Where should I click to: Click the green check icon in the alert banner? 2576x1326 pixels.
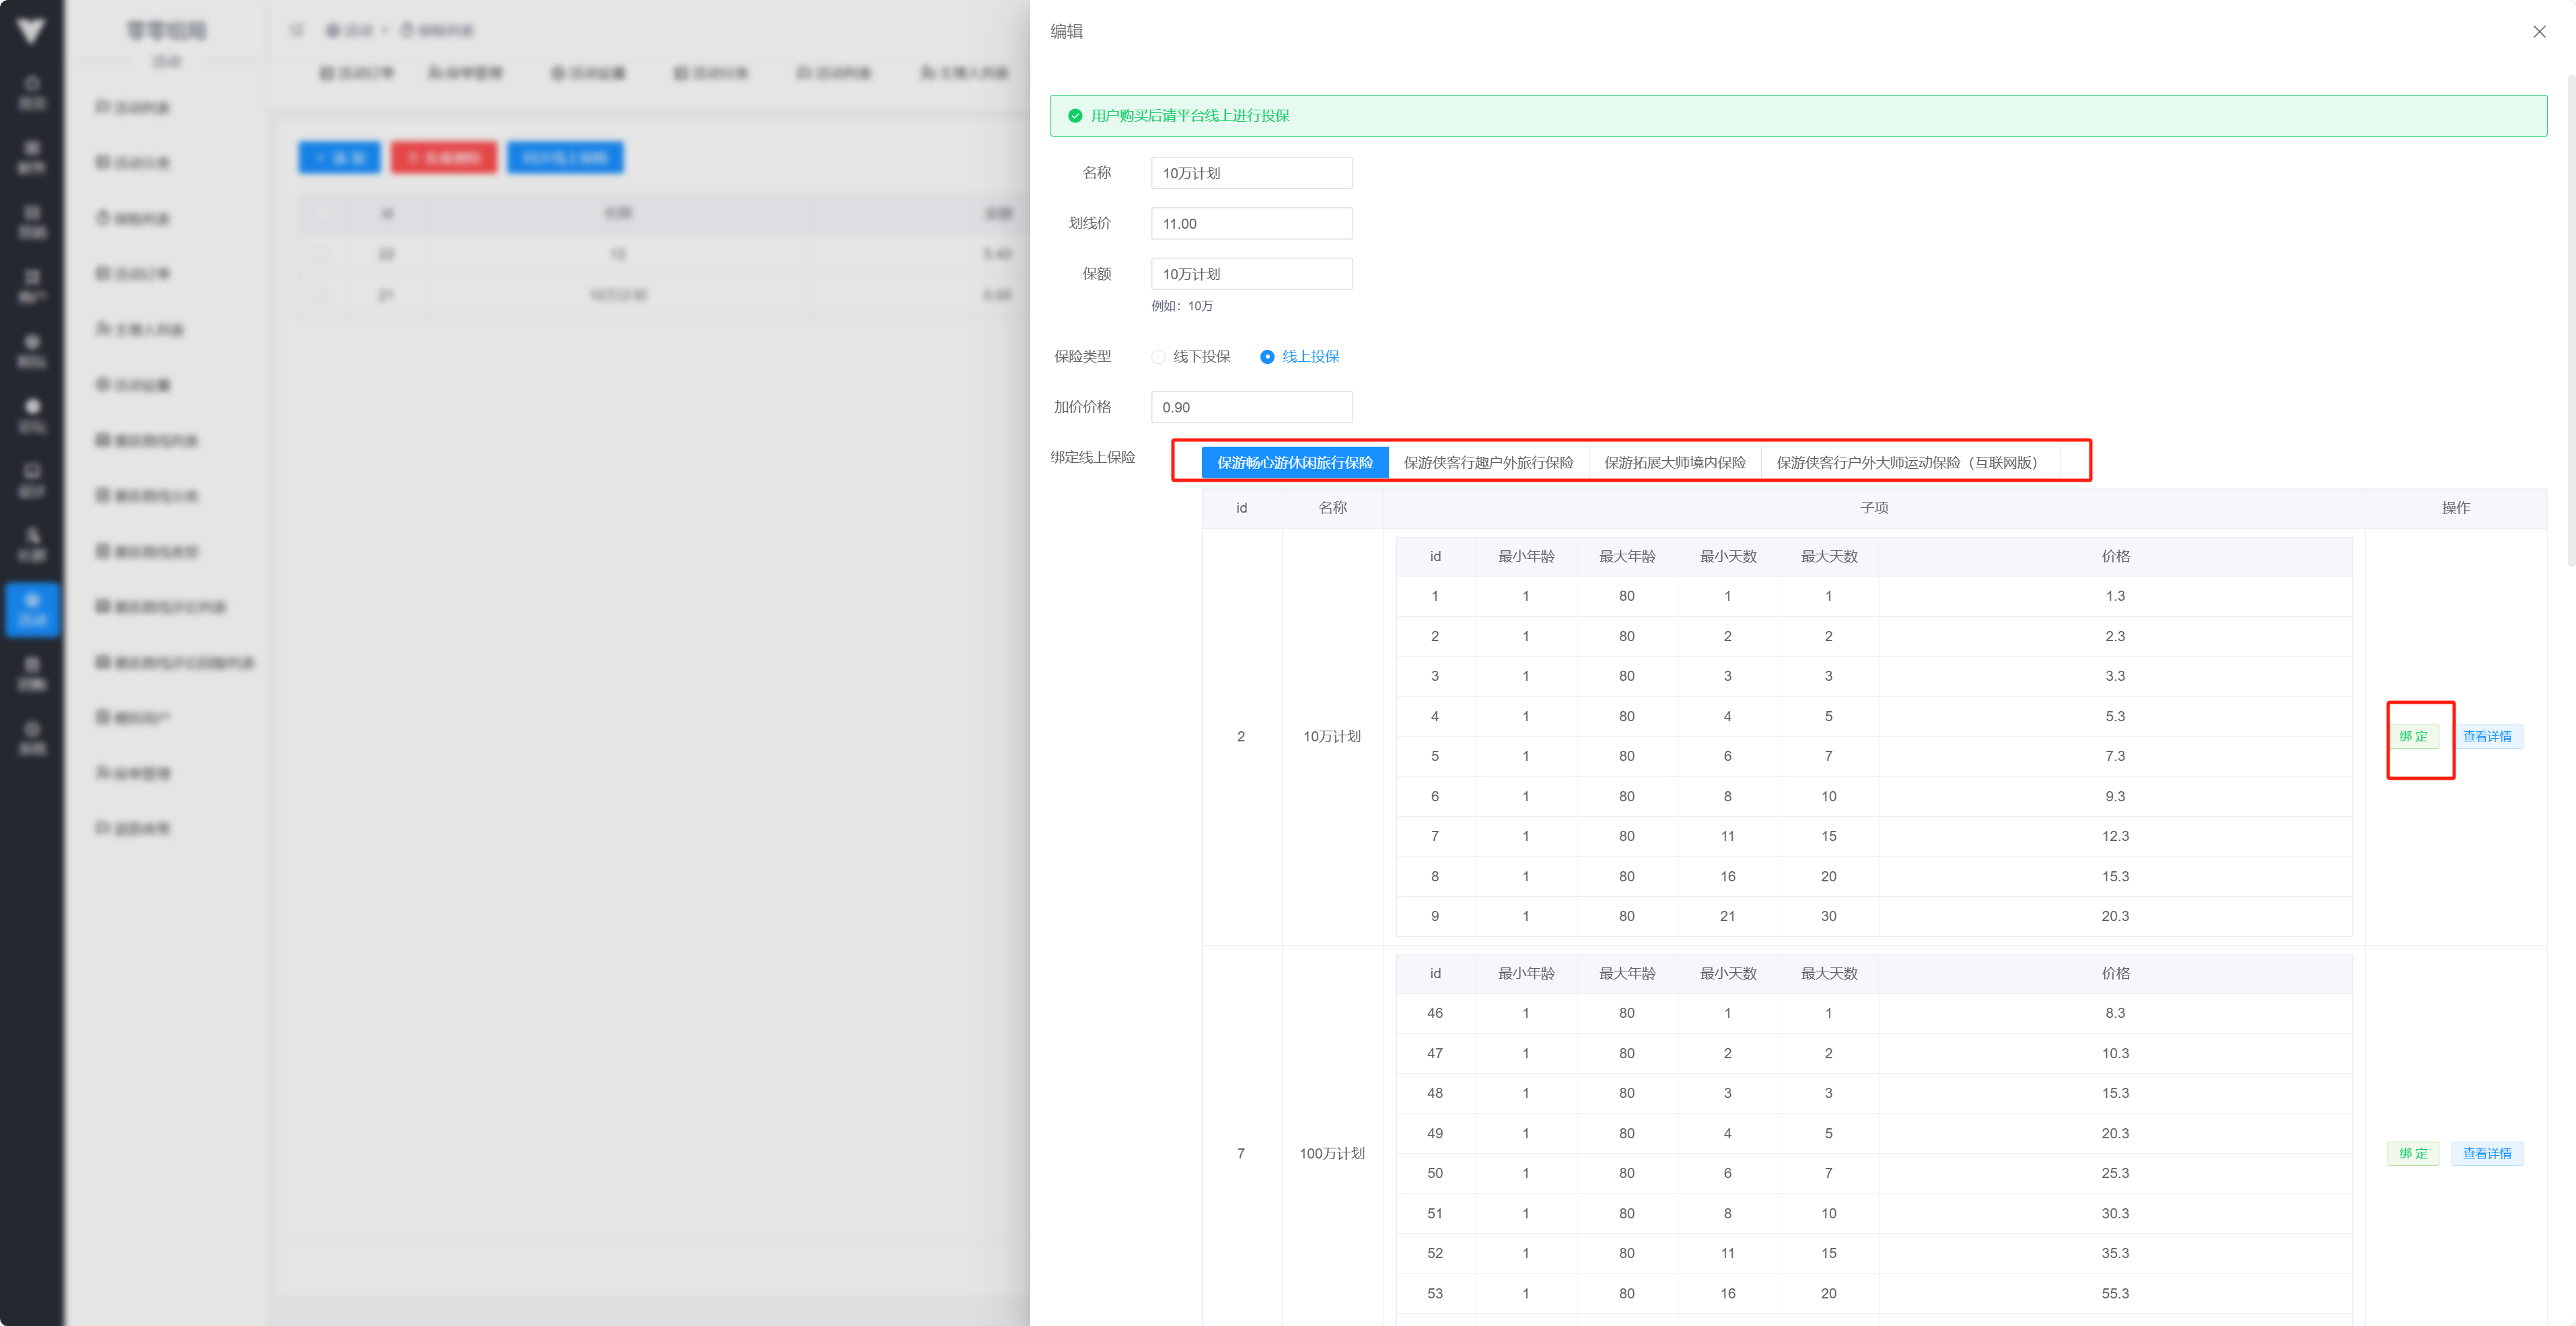[1075, 116]
